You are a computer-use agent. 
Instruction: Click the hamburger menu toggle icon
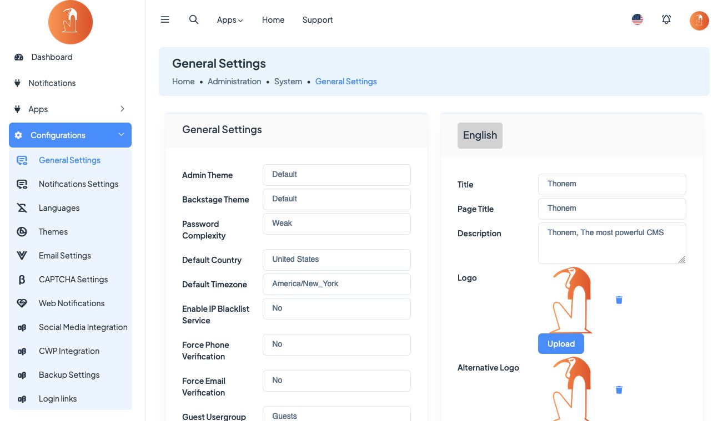[165, 20]
